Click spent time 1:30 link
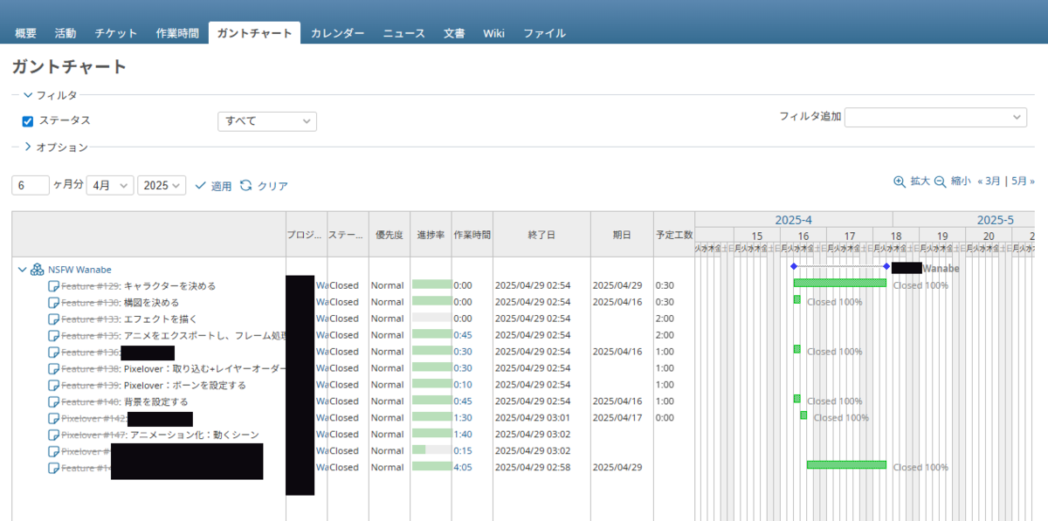 click(463, 418)
